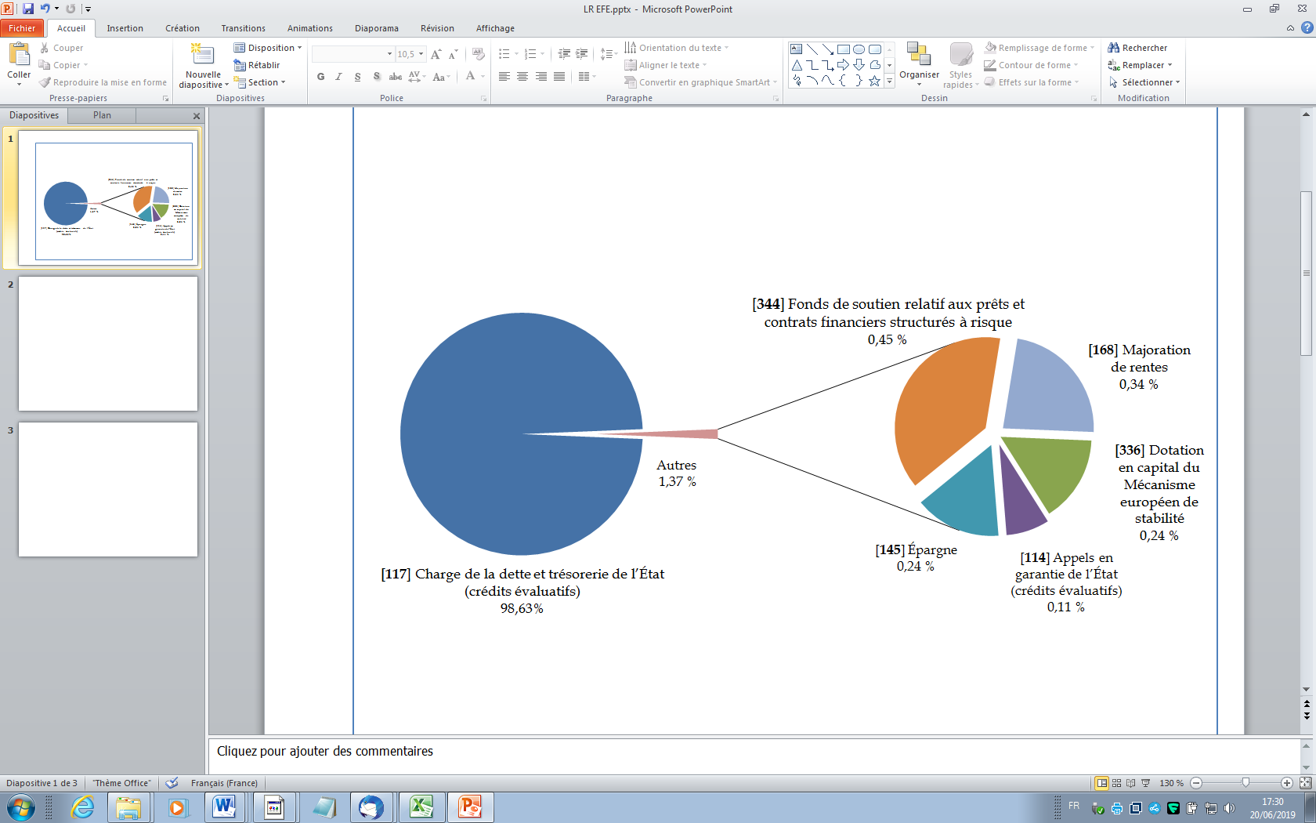1316x823 pixels.
Task: Open the font size combo box
Action: (x=410, y=54)
